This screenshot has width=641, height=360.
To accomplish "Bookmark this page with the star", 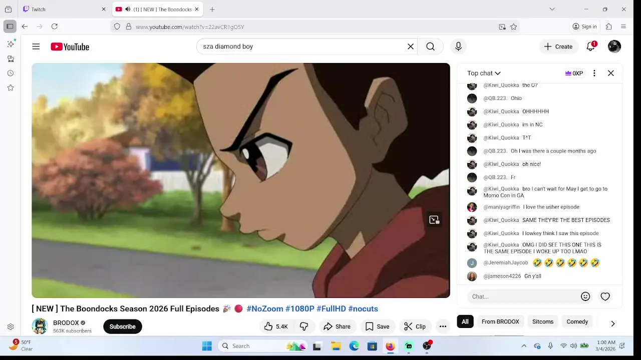I will [514, 26].
